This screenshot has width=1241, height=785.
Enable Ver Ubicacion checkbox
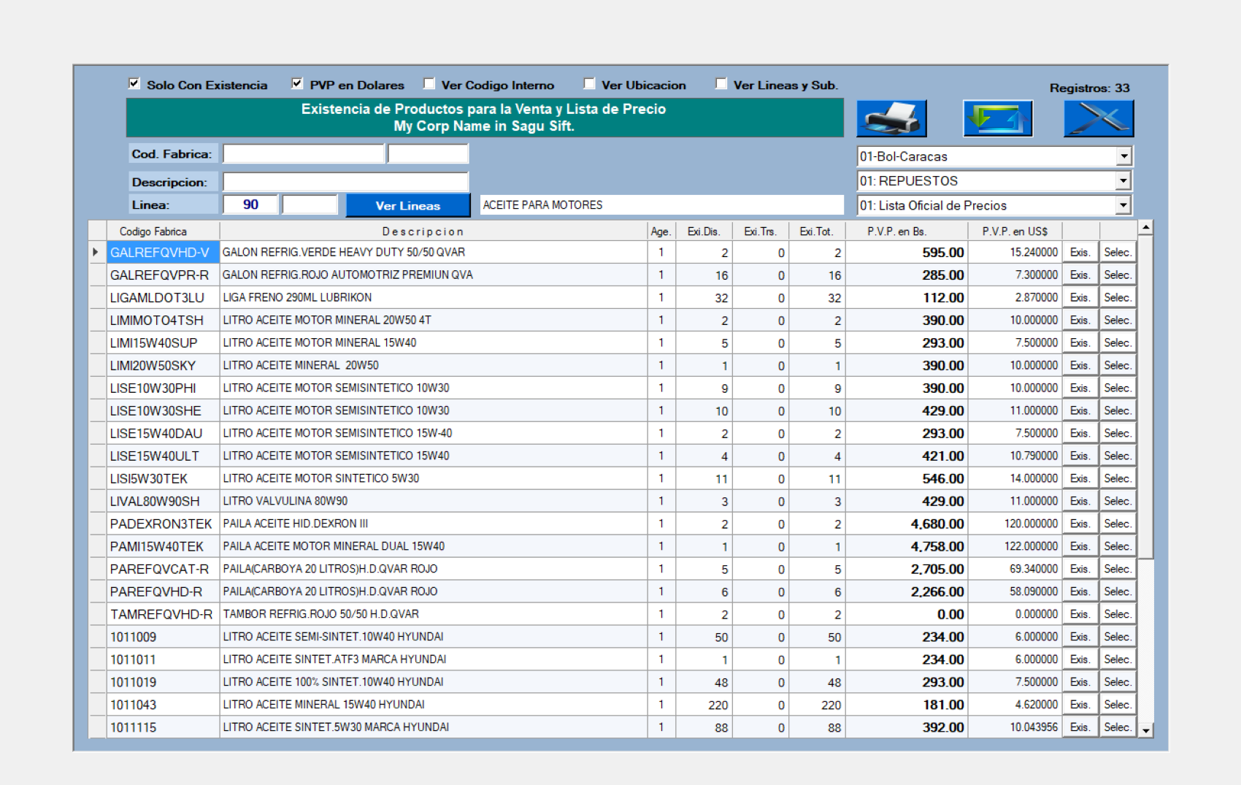(x=589, y=84)
